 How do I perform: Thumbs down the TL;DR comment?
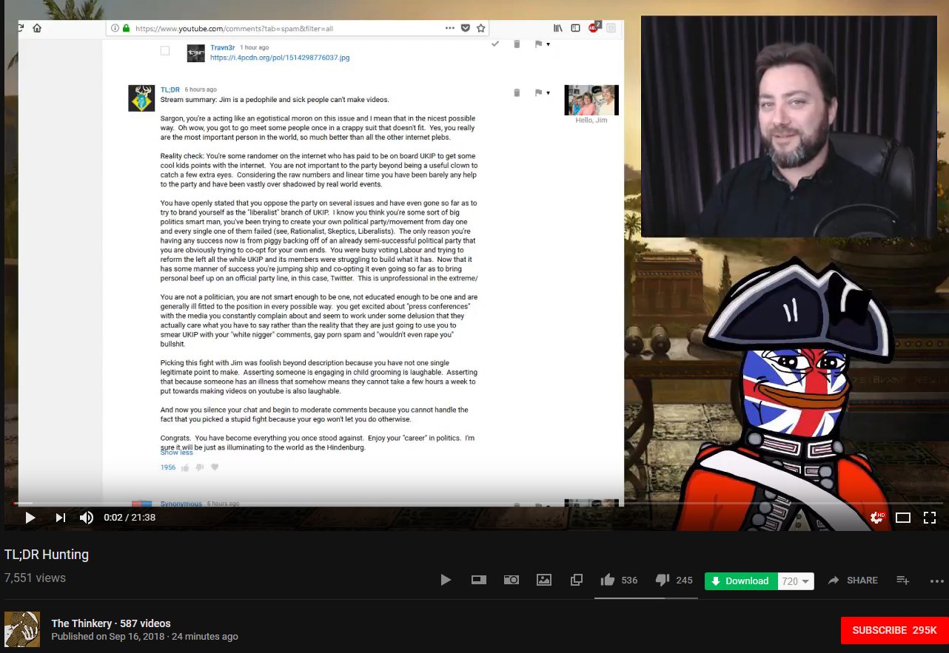[x=200, y=467]
